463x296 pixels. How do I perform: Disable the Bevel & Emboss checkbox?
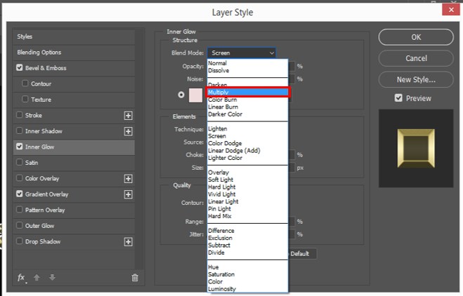tap(20, 68)
